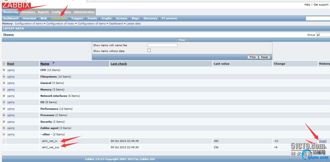Viewport: 330px width, 162px height.
Task: Expand the Performance (13 Items) group
Action: [x=4, y=109]
